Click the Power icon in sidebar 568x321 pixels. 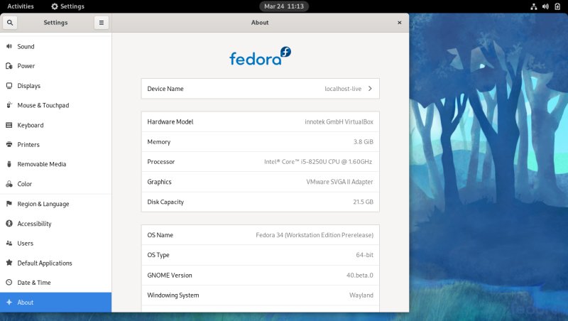[x=9, y=66]
